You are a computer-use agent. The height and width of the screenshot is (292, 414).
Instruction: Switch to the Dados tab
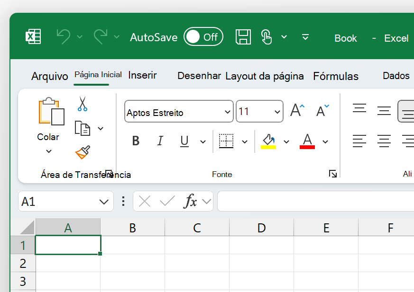click(x=396, y=76)
